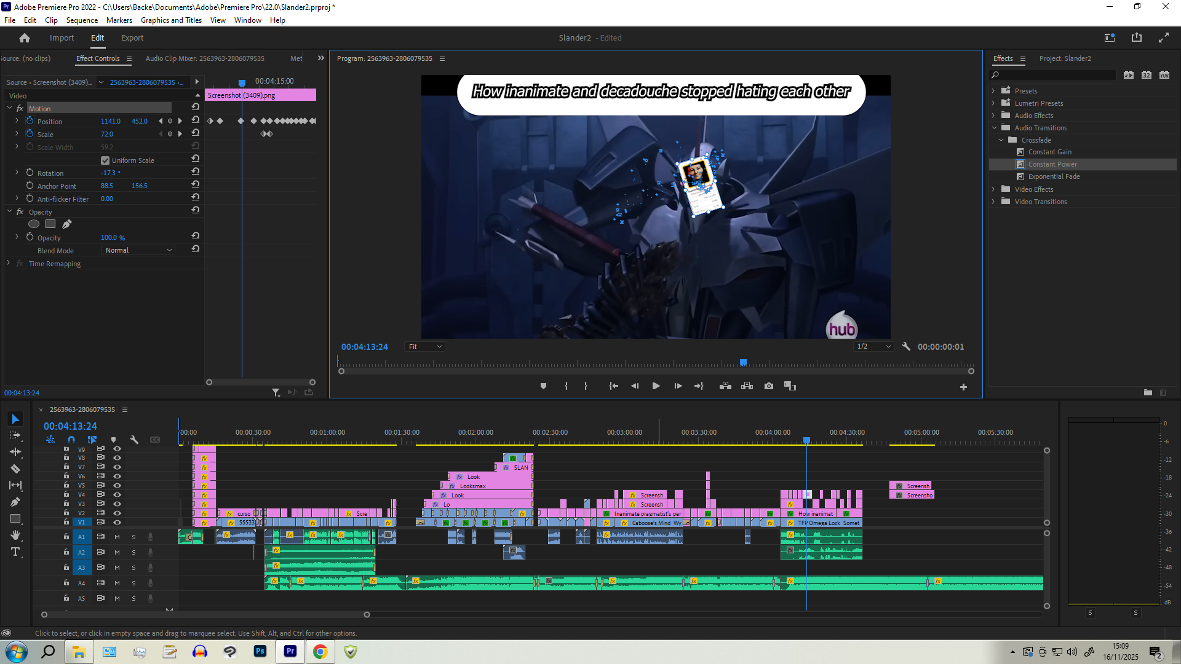Mute audio track A2
Image resolution: width=1181 pixels, height=664 pixels.
(x=117, y=552)
